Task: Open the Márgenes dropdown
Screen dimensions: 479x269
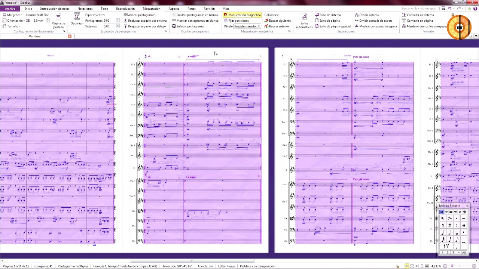Action: tap(13, 15)
